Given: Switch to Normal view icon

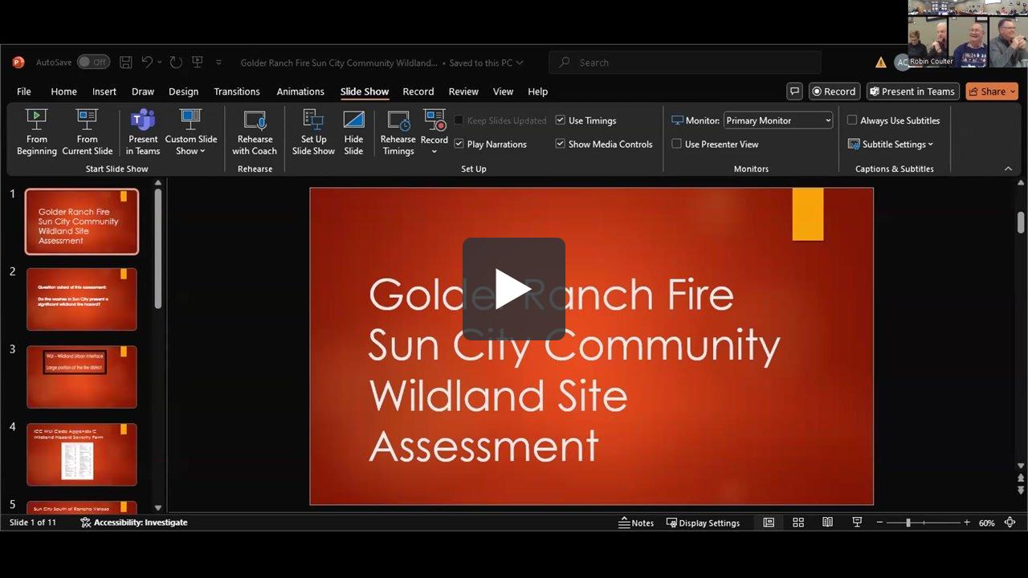Looking at the screenshot, I should pyautogui.click(x=769, y=523).
